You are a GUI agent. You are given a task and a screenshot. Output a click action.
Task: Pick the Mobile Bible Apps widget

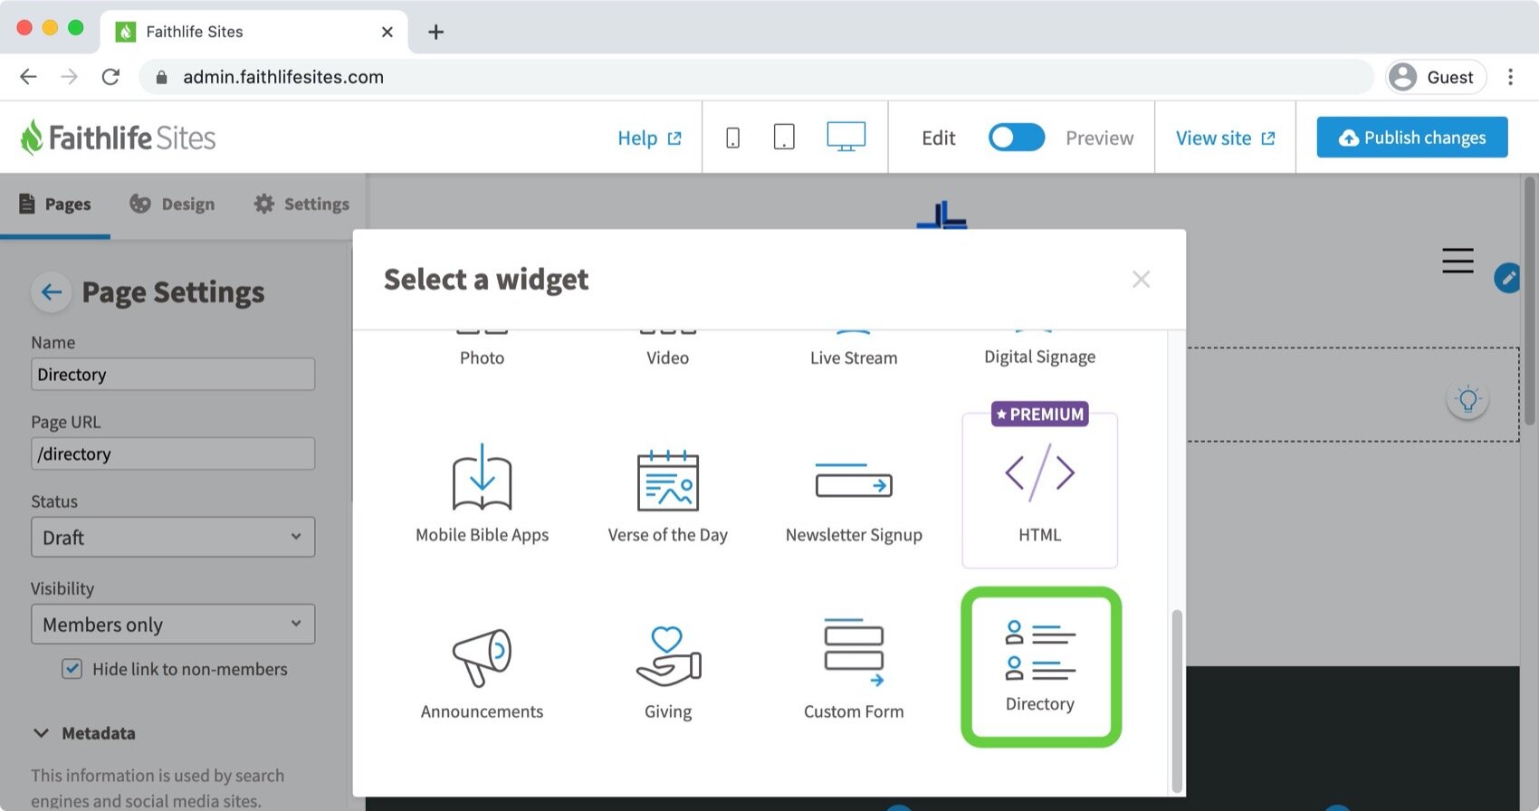(482, 492)
